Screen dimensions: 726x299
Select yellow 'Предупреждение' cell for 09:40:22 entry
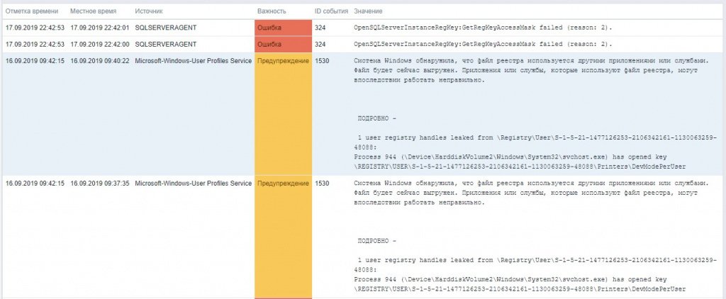click(x=284, y=114)
